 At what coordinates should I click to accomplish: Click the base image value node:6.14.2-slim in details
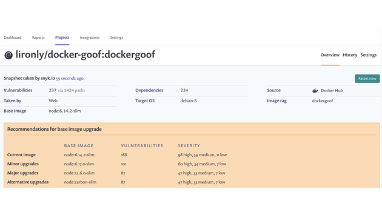(x=65, y=111)
